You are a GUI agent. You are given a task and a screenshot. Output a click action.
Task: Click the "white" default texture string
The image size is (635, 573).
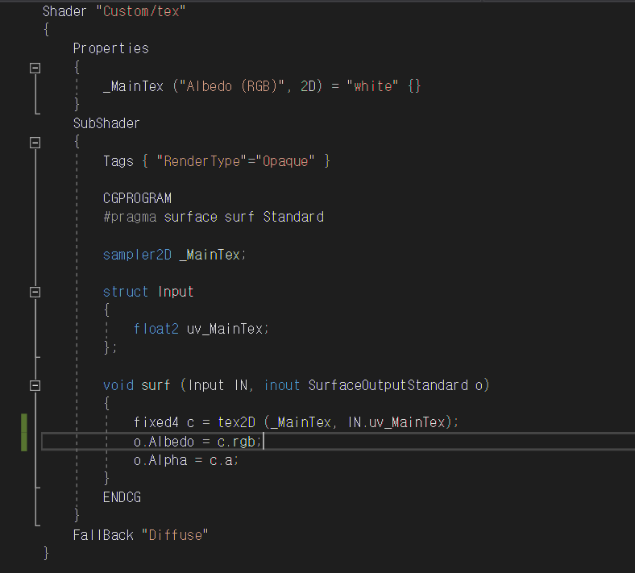tap(372, 86)
